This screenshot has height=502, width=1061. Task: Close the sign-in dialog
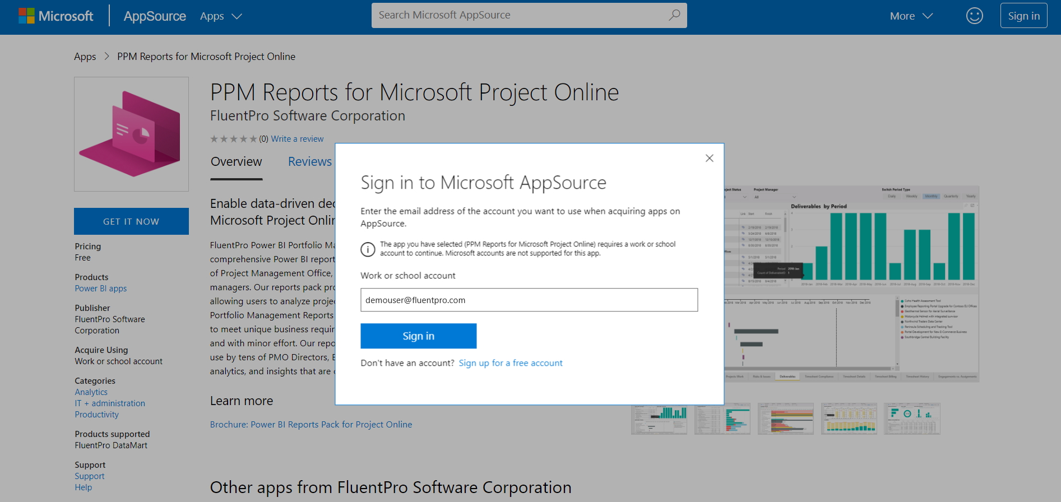(x=710, y=158)
